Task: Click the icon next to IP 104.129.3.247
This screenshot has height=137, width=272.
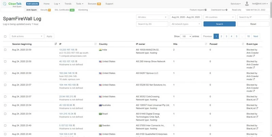Action: coord(75,134)
